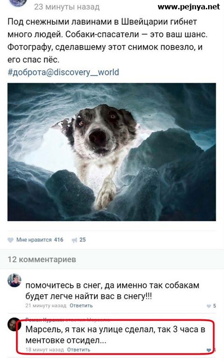View the 25 reposts count
The height and width of the screenshot is (361, 224).
[x=83, y=240]
